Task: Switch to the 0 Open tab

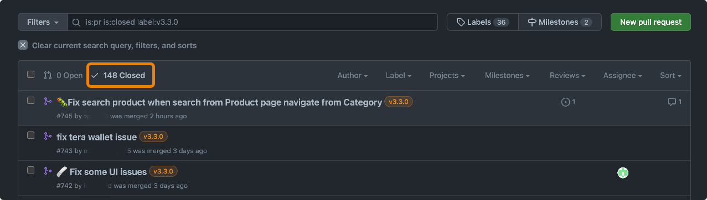Action: 63,75
